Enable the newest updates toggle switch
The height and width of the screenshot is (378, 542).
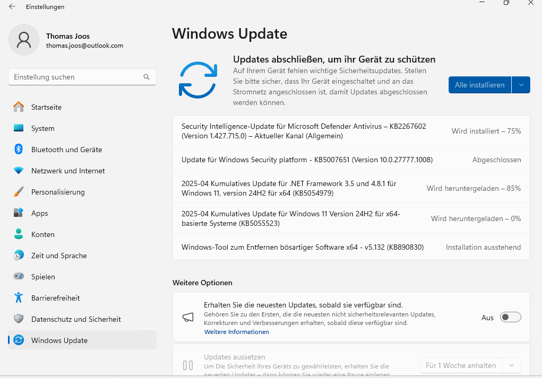point(511,318)
